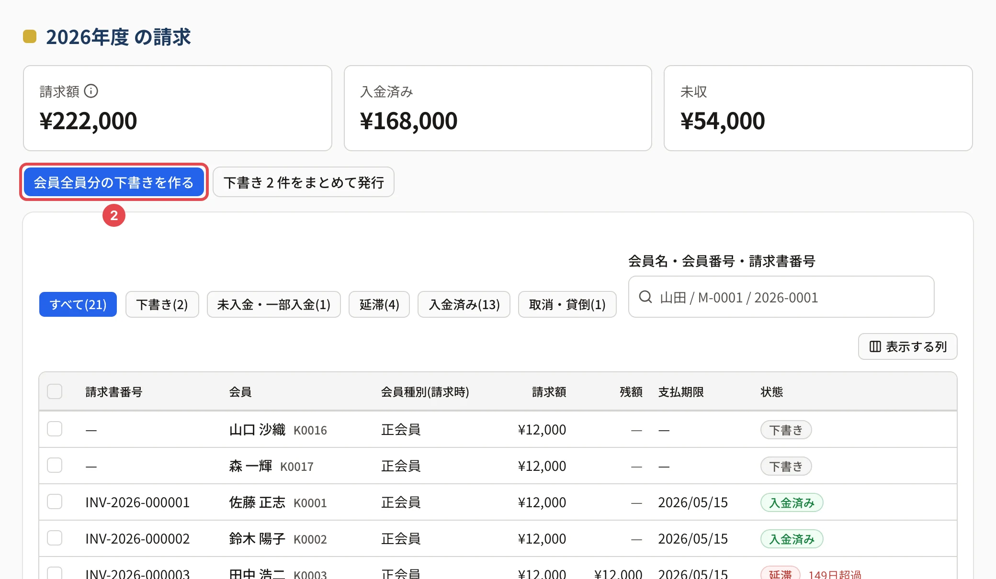Screen dimensions: 996x579
Task: Select the 未入金・一部入金(1) filter tab
Action: click(x=273, y=304)
